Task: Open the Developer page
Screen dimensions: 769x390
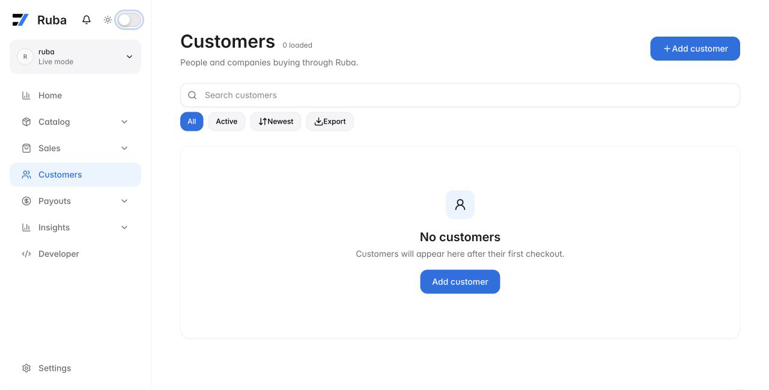Action: pyautogui.click(x=75, y=254)
